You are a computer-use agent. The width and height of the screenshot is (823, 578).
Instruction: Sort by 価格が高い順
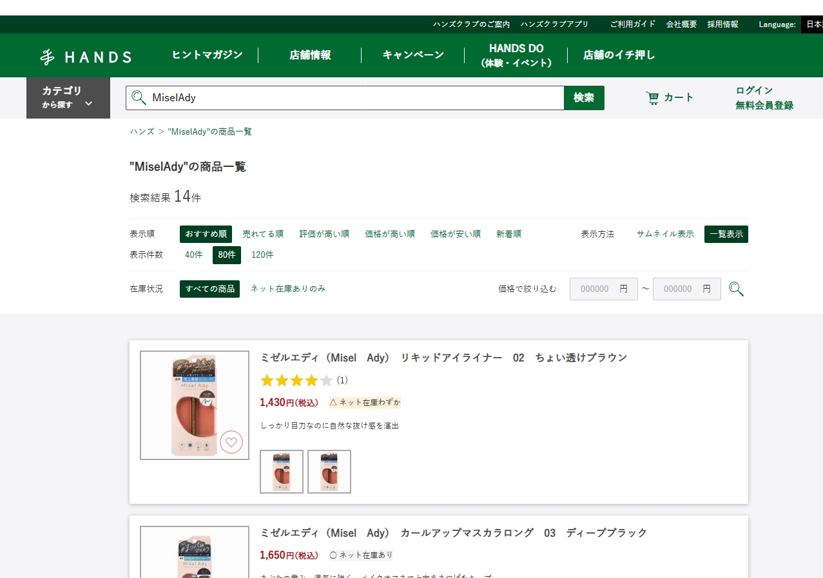(390, 234)
